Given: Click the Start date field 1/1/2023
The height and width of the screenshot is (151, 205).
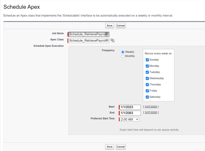Looking at the screenshot, I should pos(130,107).
